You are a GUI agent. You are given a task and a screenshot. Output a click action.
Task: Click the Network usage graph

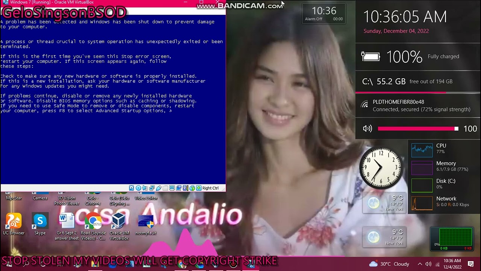coord(422,202)
